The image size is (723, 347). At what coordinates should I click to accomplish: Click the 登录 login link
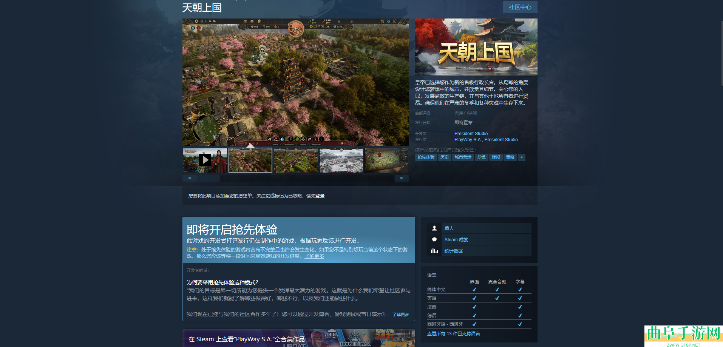(x=320, y=196)
